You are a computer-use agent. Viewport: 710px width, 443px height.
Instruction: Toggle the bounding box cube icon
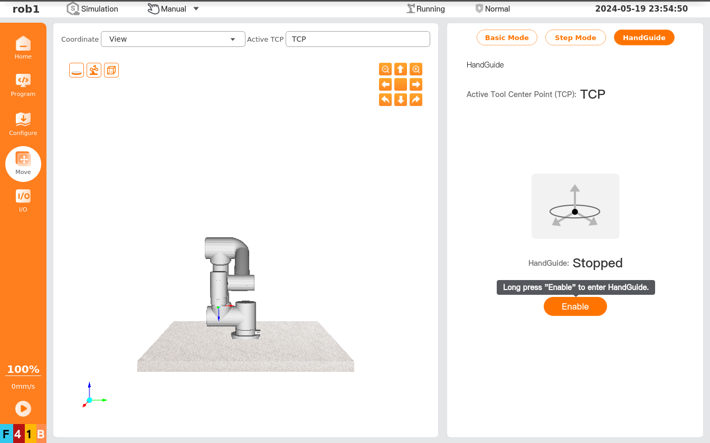[111, 70]
